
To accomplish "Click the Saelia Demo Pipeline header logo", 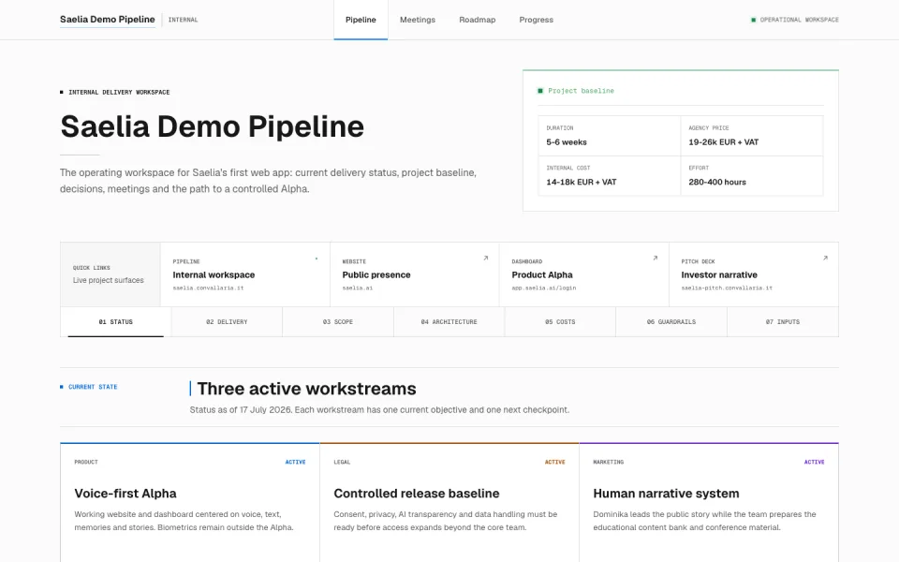I will (x=107, y=20).
